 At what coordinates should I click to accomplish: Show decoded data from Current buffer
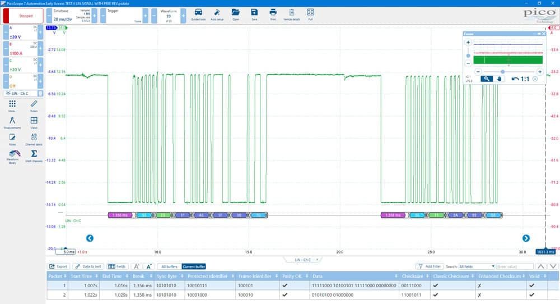194,266
